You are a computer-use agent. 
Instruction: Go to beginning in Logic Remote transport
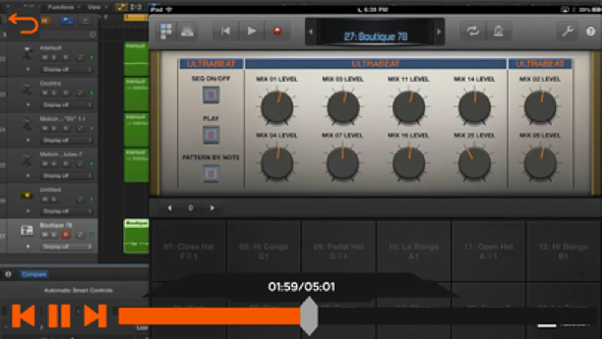(226, 31)
